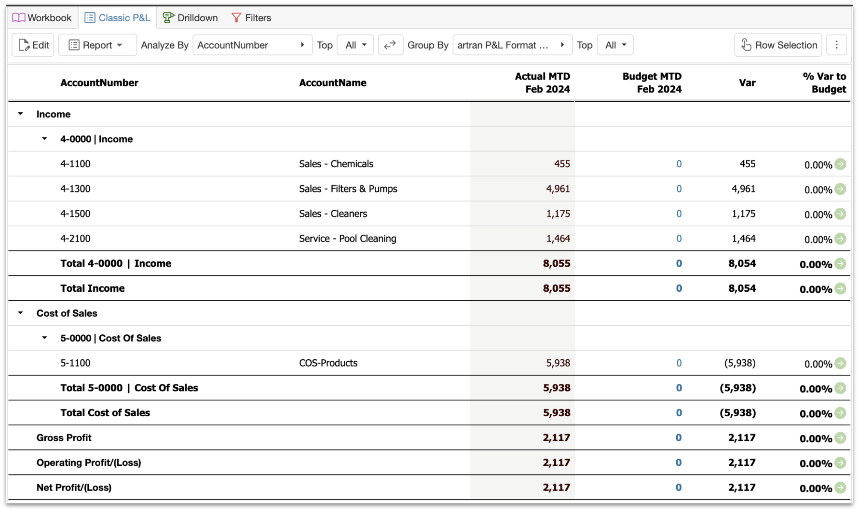Open the Top All dropdown beside Analyze By
The image size is (864, 514).
coord(355,45)
